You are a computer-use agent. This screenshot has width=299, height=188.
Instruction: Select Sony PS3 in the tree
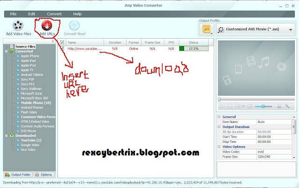[x=28, y=84]
